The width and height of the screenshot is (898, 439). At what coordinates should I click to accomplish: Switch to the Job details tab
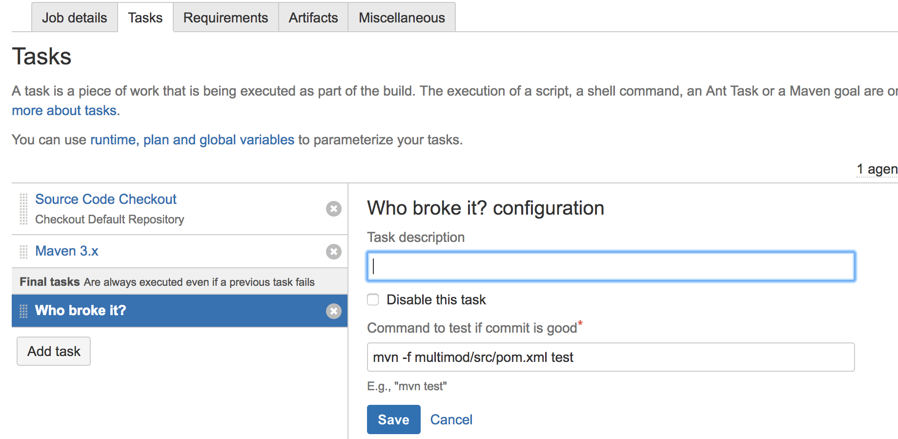point(74,18)
